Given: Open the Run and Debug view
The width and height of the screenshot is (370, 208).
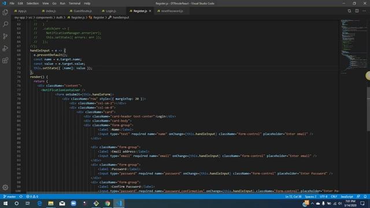Looking at the screenshot, I should tap(5, 49).
